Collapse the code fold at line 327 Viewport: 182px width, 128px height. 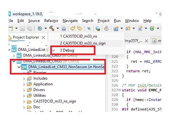119,90
